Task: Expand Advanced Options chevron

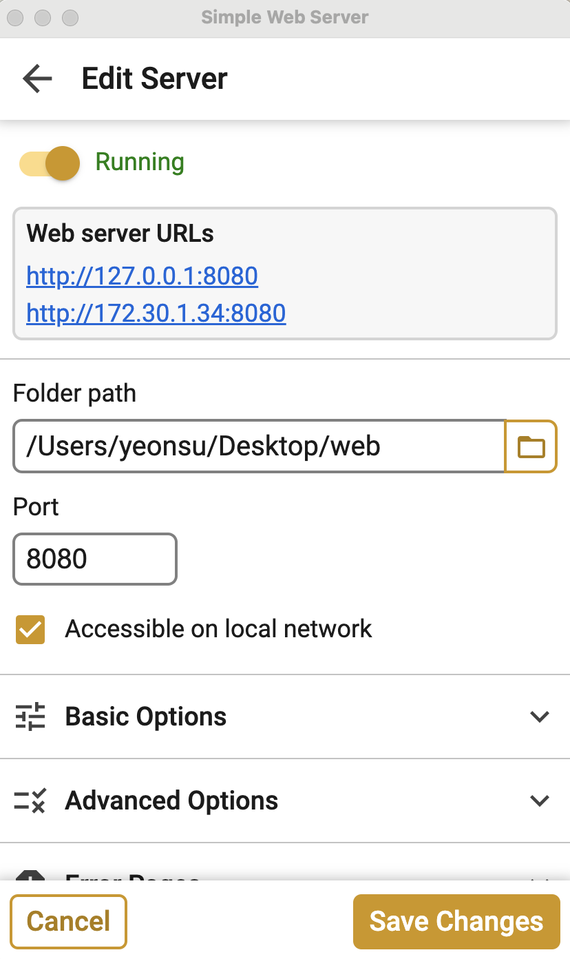Action: pyautogui.click(x=540, y=801)
